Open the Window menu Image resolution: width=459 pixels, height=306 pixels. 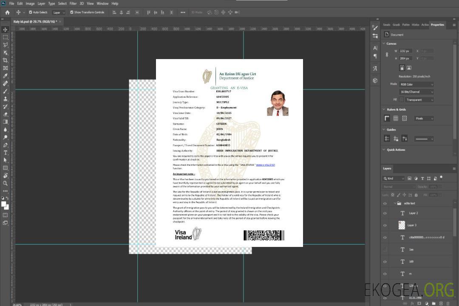coord(102,3)
